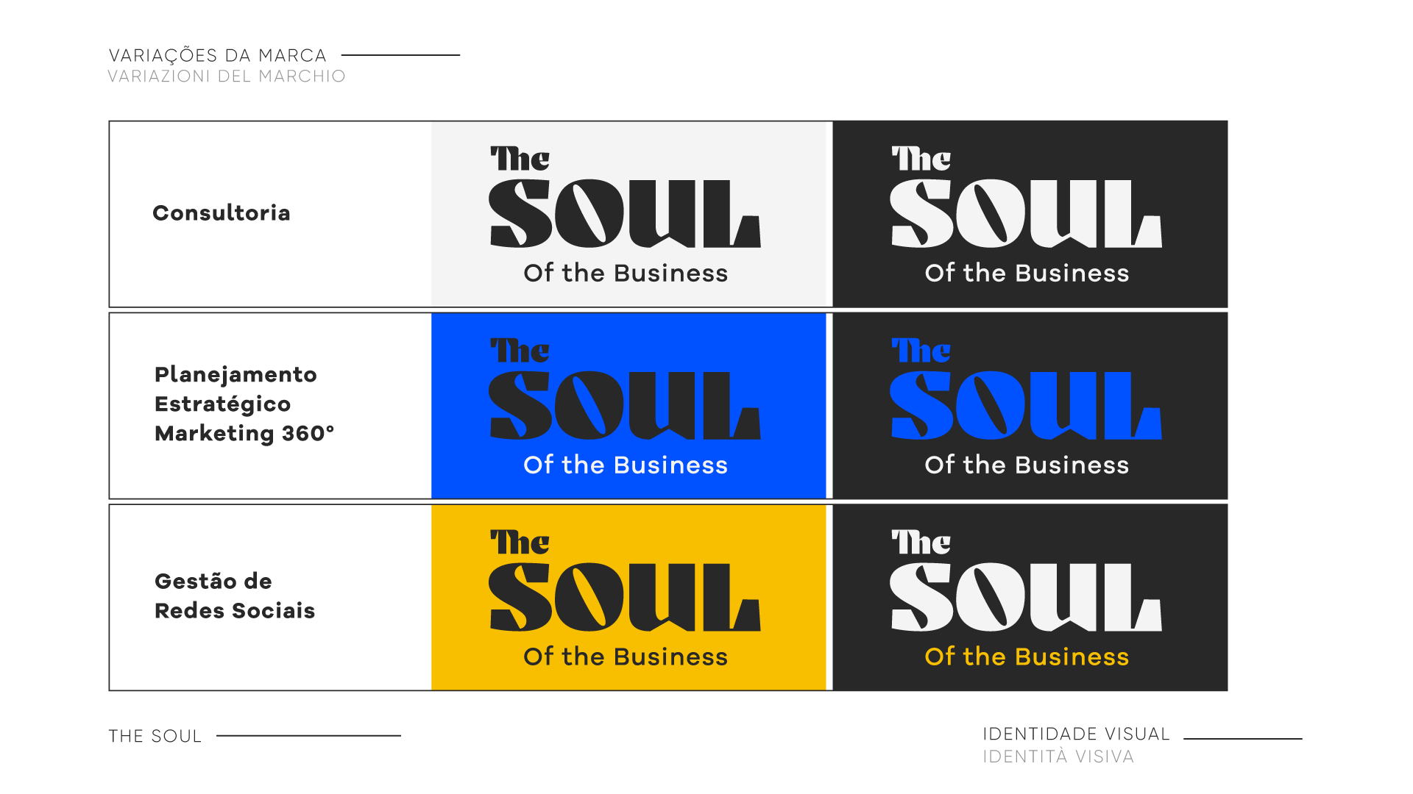
Task: Click the Planejamento Estratégico Marketing 360° label
Action: tap(244, 404)
